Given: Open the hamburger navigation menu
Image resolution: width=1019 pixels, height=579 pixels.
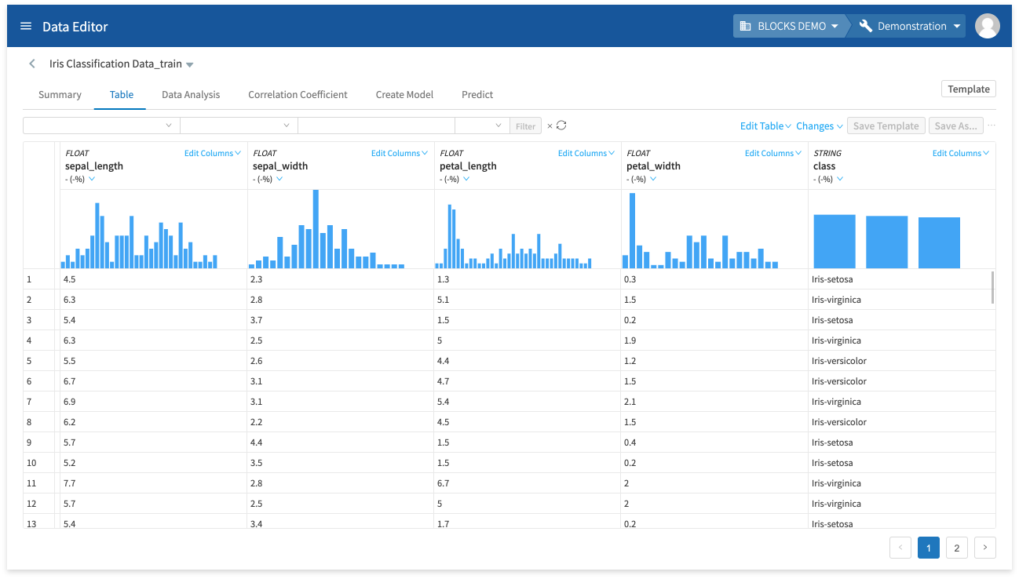Looking at the screenshot, I should click(x=26, y=26).
